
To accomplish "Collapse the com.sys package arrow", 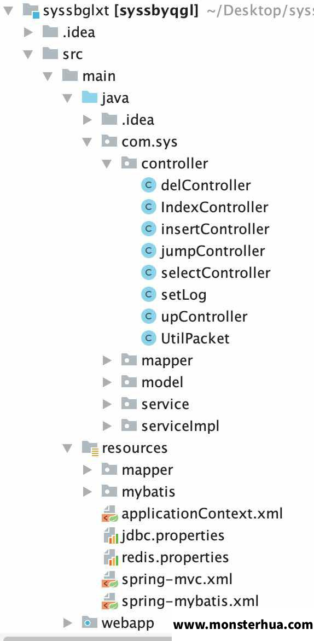I will click(87, 142).
